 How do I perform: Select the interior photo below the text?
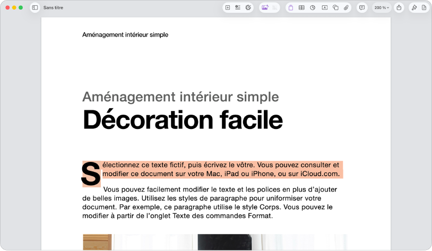coord(215,243)
